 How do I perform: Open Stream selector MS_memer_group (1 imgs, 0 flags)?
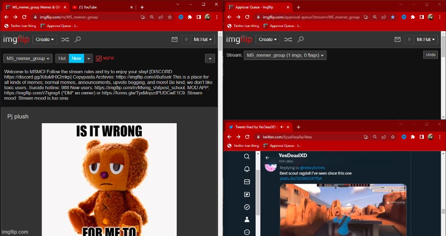coord(285,55)
